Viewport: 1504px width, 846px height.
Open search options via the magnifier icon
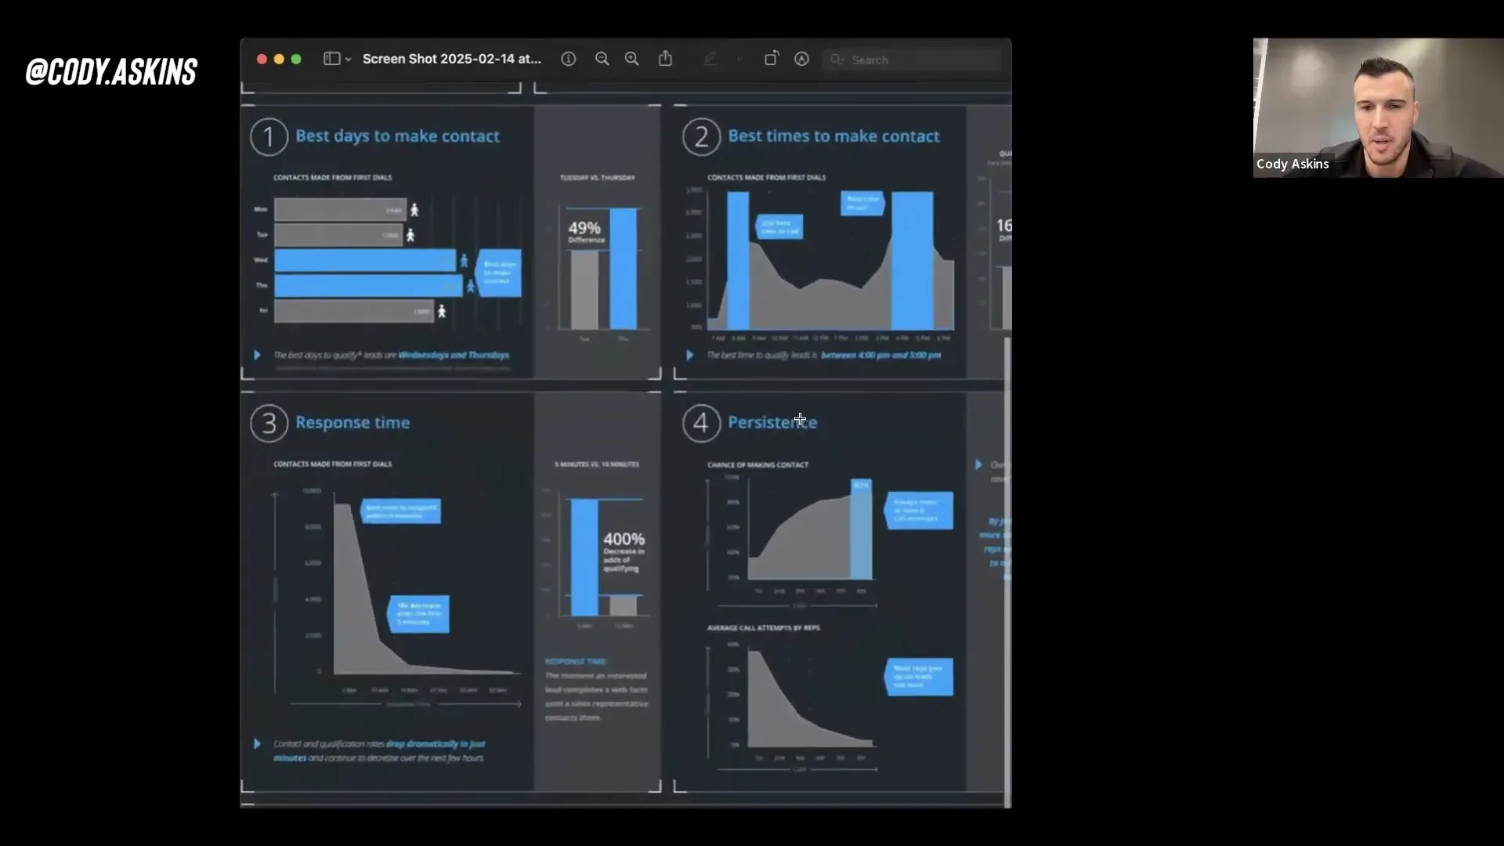coord(837,60)
